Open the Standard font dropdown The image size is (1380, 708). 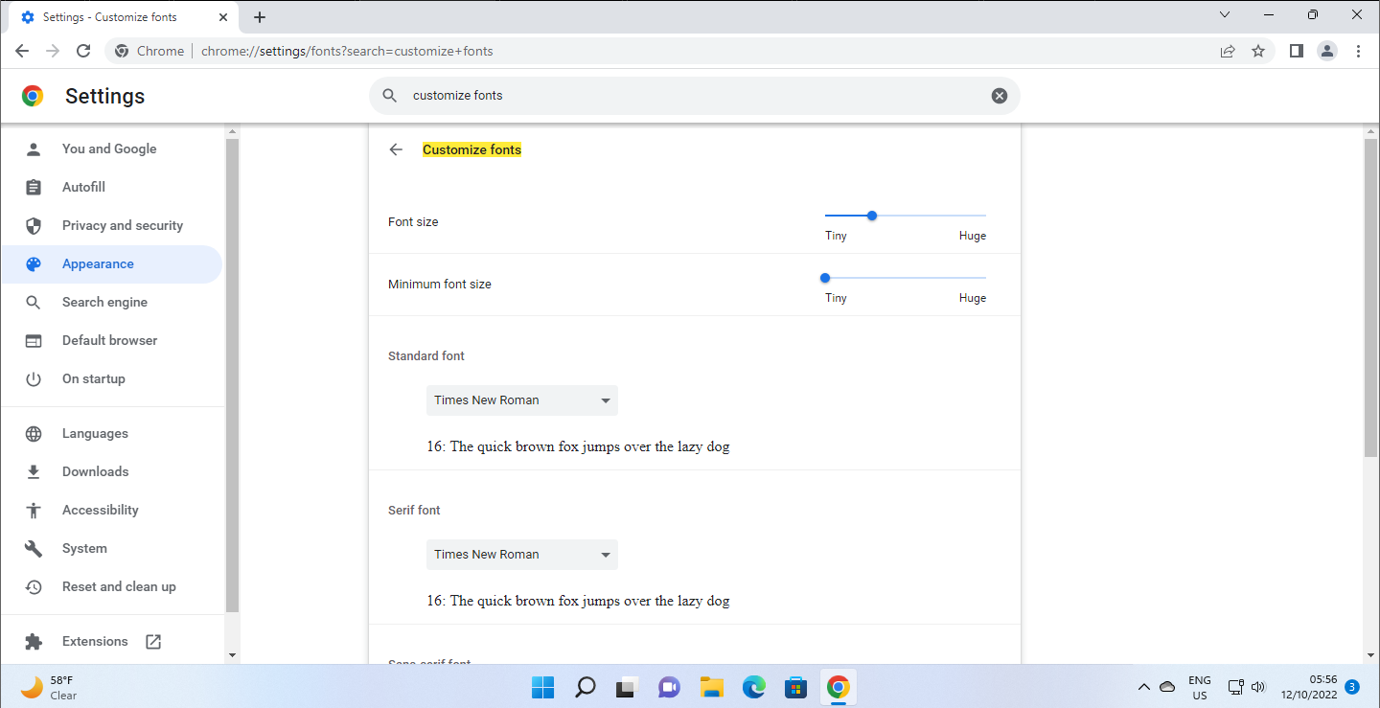pos(521,400)
